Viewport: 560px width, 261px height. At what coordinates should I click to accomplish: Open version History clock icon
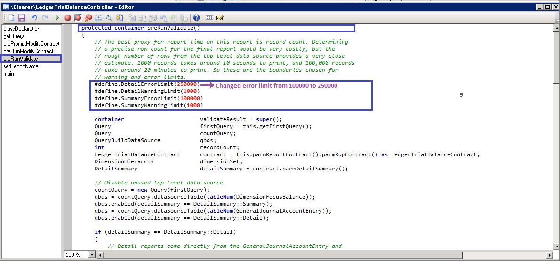(x=174, y=18)
